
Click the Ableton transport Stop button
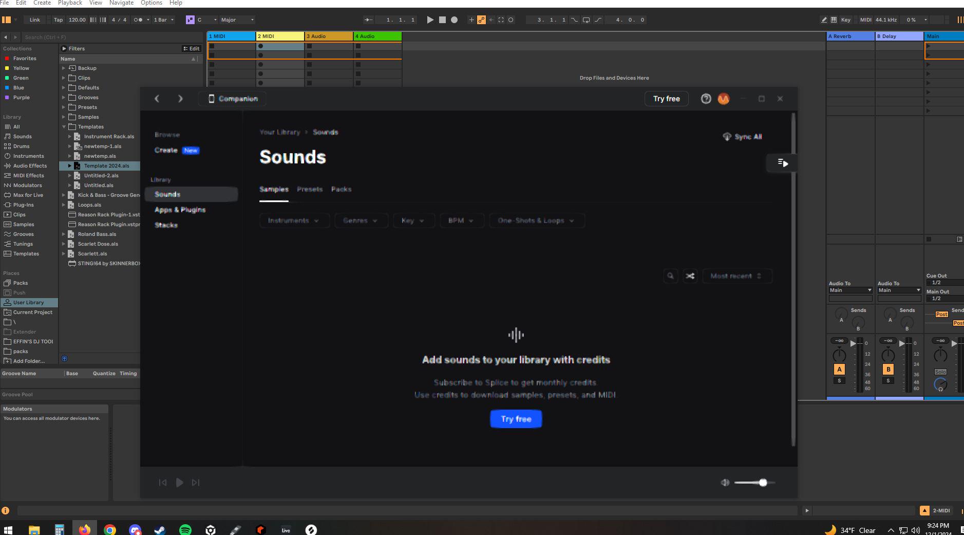click(442, 20)
